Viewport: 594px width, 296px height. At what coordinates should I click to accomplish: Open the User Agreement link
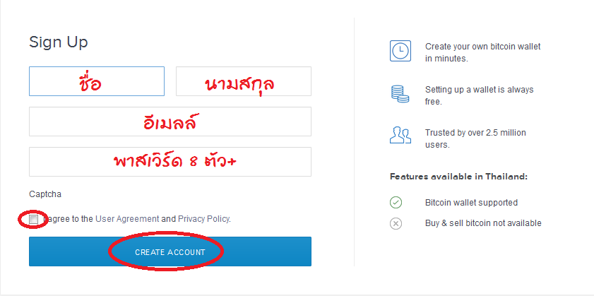(x=127, y=219)
